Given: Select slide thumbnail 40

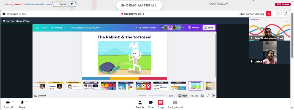Looking at the screenshot, I should coord(91,86).
